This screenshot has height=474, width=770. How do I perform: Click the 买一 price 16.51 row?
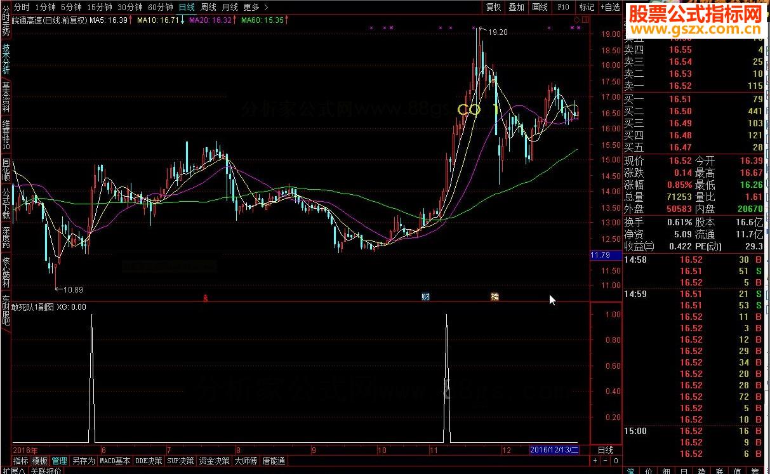point(694,99)
